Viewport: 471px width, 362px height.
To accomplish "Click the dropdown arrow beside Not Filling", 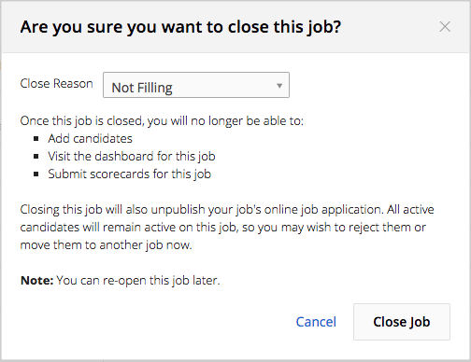I will click(279, 86).
